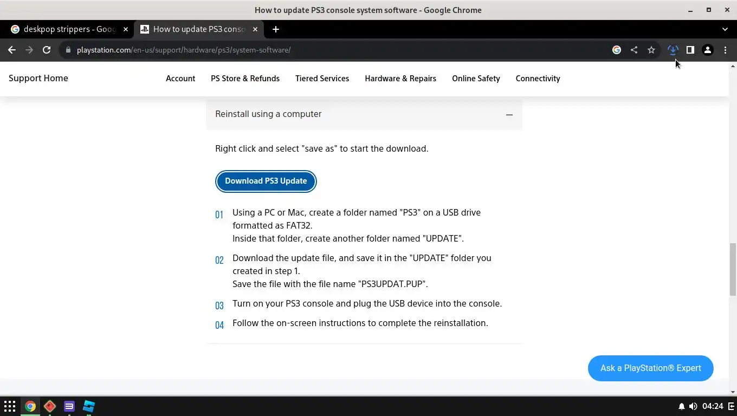This screenshot has width=737, height=416.
Task: Open the Google icon in address bar
Action: coord(617,50)
